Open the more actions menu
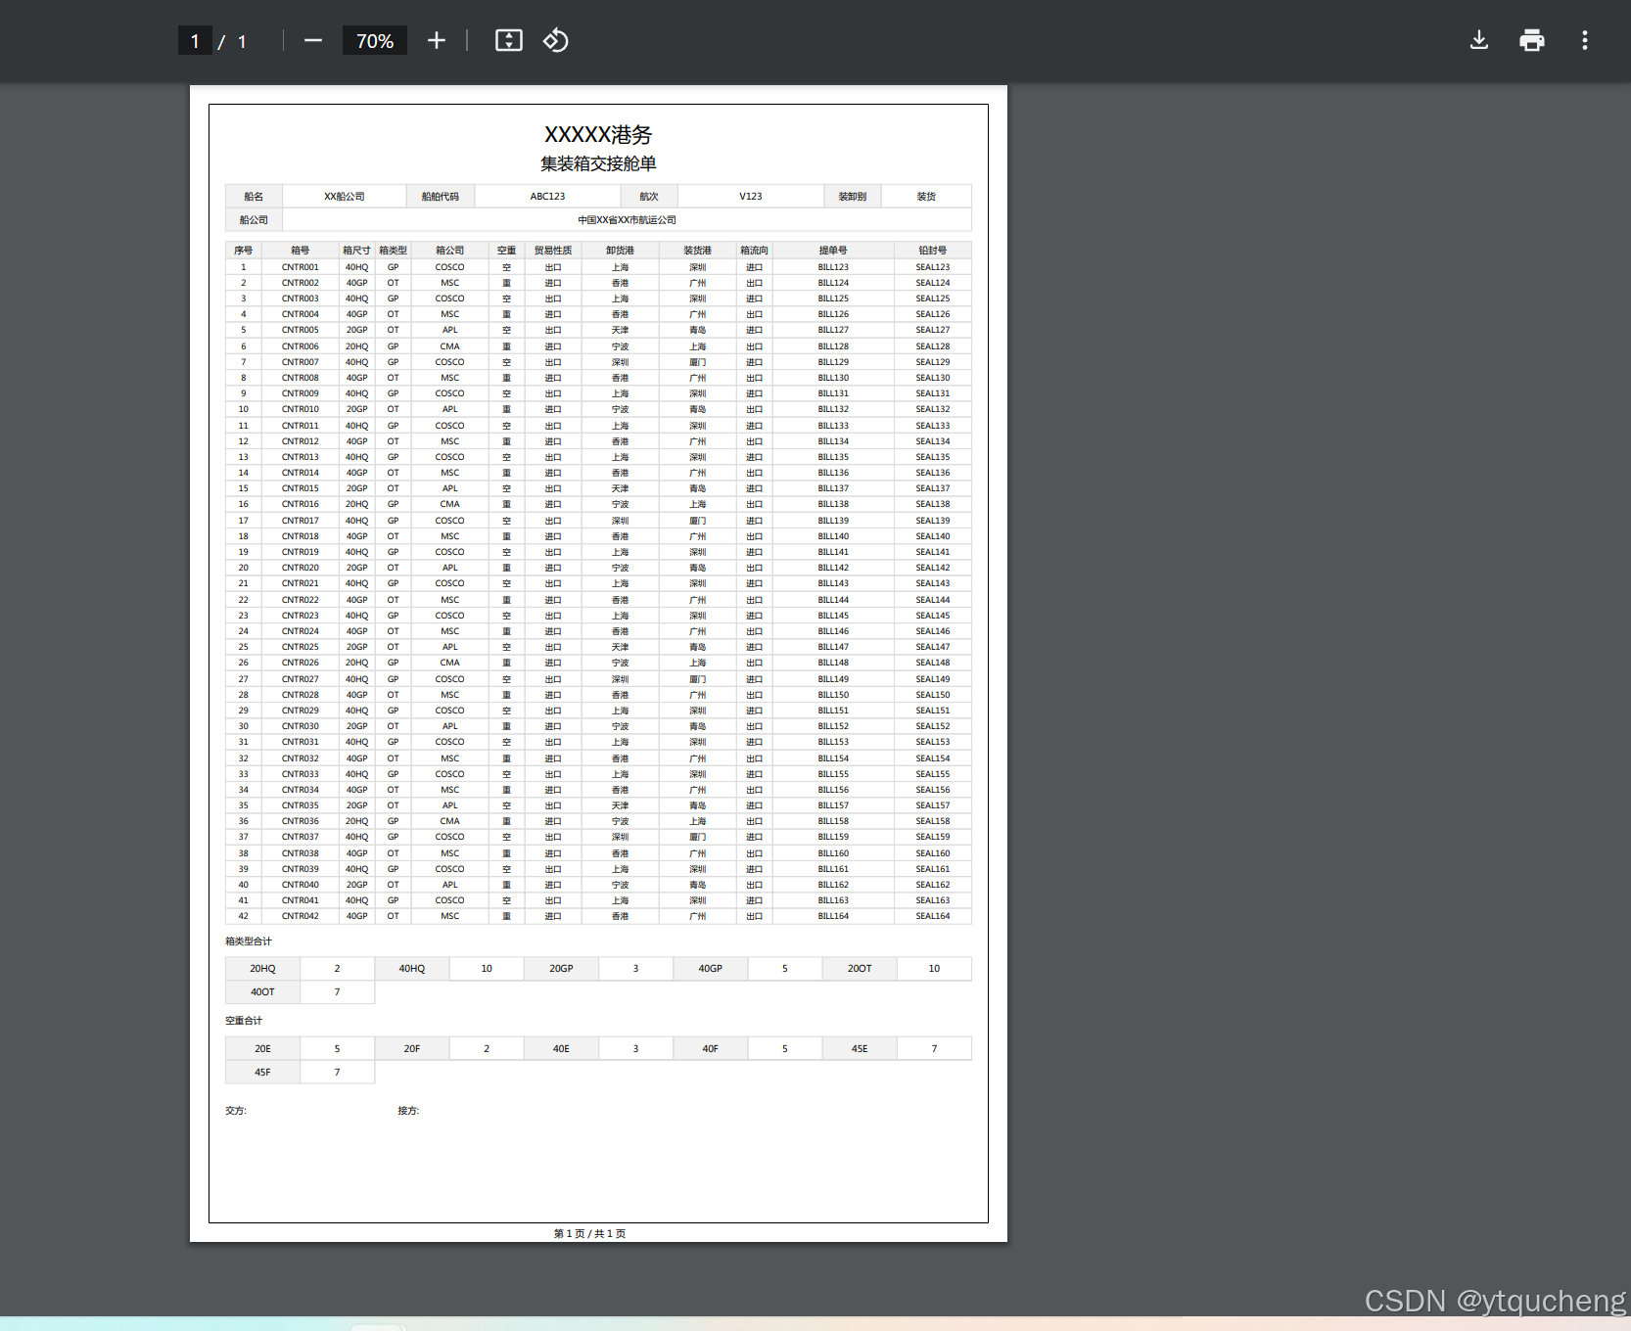Screen dimensions: 1631x1331 point(1585,40)
